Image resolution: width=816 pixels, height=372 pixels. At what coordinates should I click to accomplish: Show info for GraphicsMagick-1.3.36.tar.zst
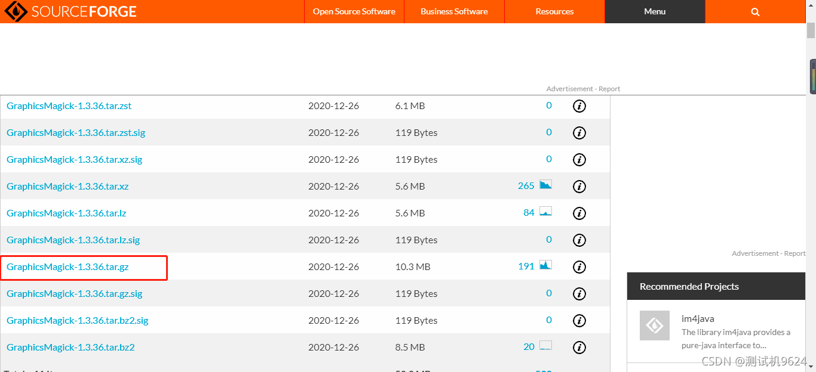pyautogui.click(x=579, y=106)
